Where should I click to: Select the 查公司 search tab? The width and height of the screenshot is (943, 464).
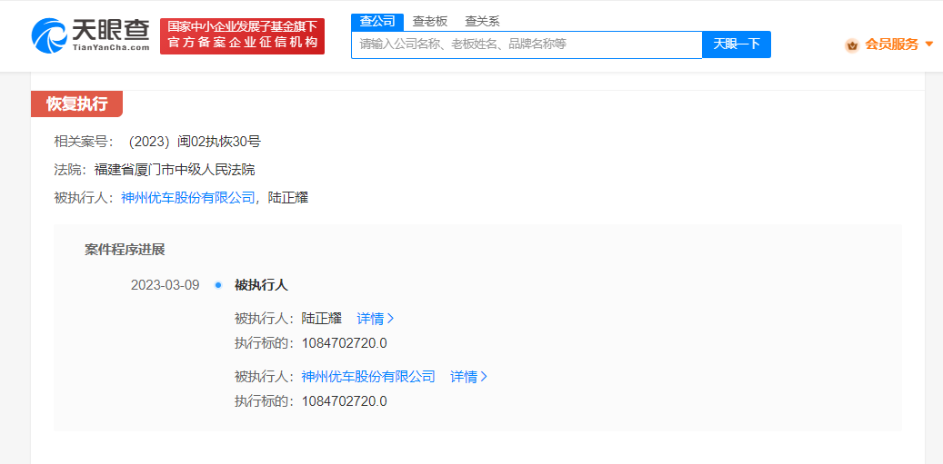click(x=377, y=22)
